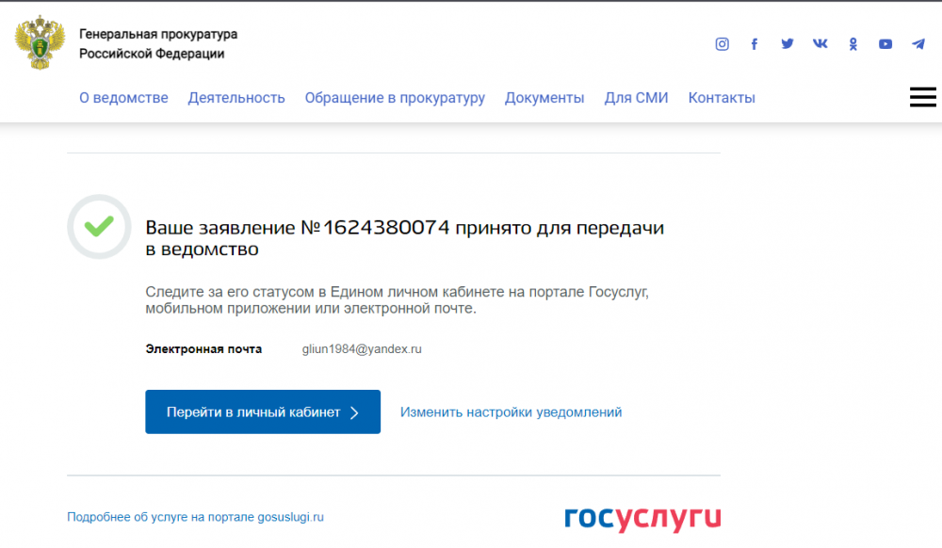
Task: Open the "О ведомстве" menu item
Action: [123, 98]
